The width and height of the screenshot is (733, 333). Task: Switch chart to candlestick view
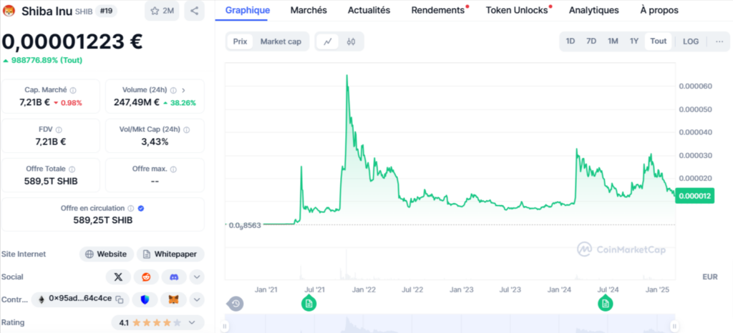[x=351, y=41]
